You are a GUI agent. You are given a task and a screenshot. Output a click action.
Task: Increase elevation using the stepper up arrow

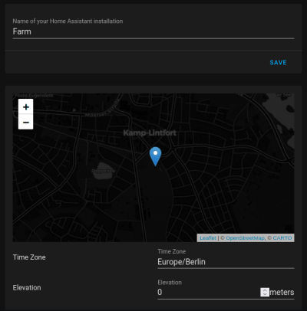coord(265,290)
